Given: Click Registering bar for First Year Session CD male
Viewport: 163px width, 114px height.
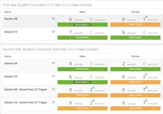Looking at the screenshot, I should pos(83,38).
